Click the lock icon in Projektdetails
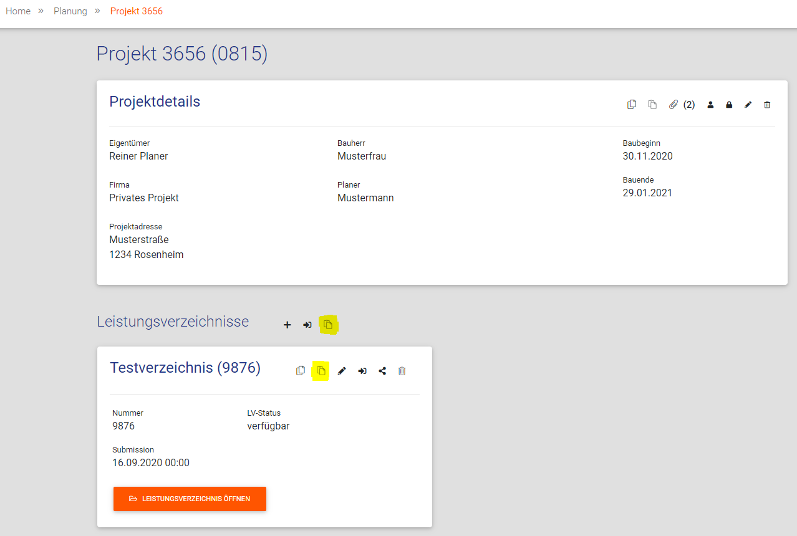This screenshot has height=536, width=797. [x=729, y=105]
